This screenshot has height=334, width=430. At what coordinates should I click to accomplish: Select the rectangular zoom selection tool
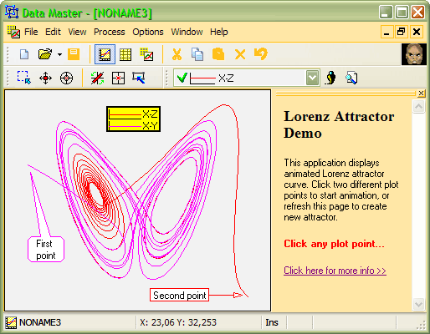pyautogui.click(x=24, y=78)
